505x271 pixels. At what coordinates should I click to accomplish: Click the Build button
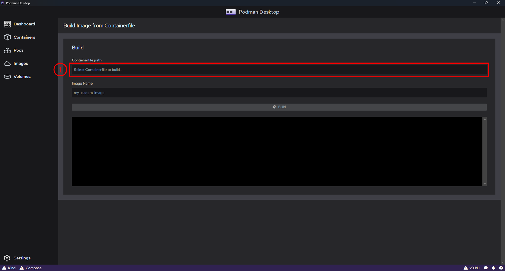[x=279, y=107]
